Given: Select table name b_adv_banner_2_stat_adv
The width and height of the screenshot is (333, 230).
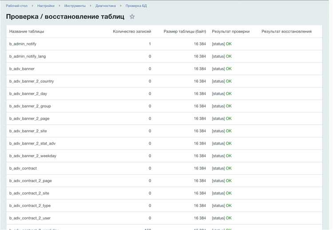Looking at the screenshot, I should coord(32,143).
